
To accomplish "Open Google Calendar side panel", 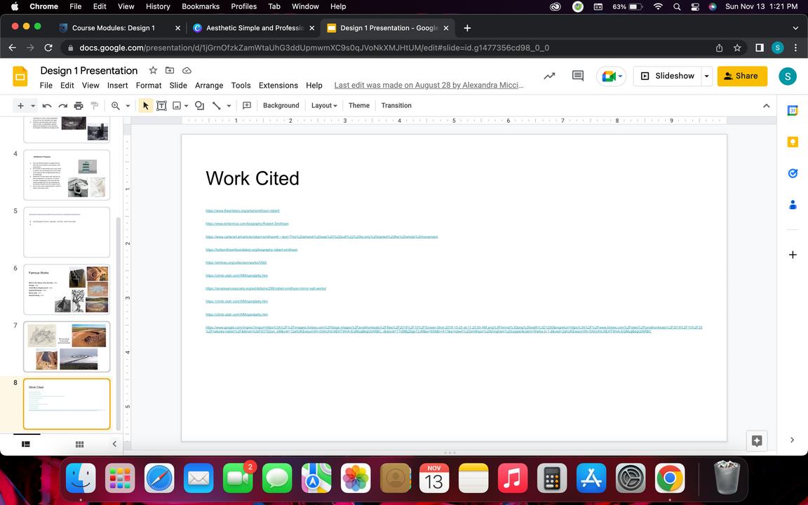I will [793, 110].
